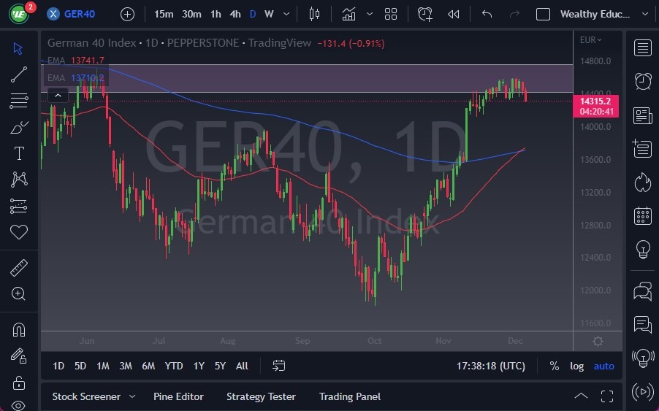Open the Pine Editor tab
659x411 pixels.
[178, 396]
